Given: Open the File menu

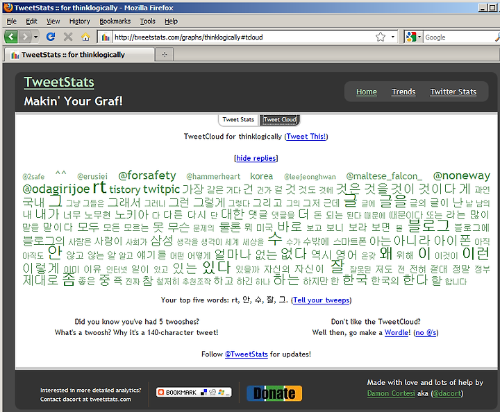Looking at the screenshot, I should pyautogui.click(x=12, y=22).
